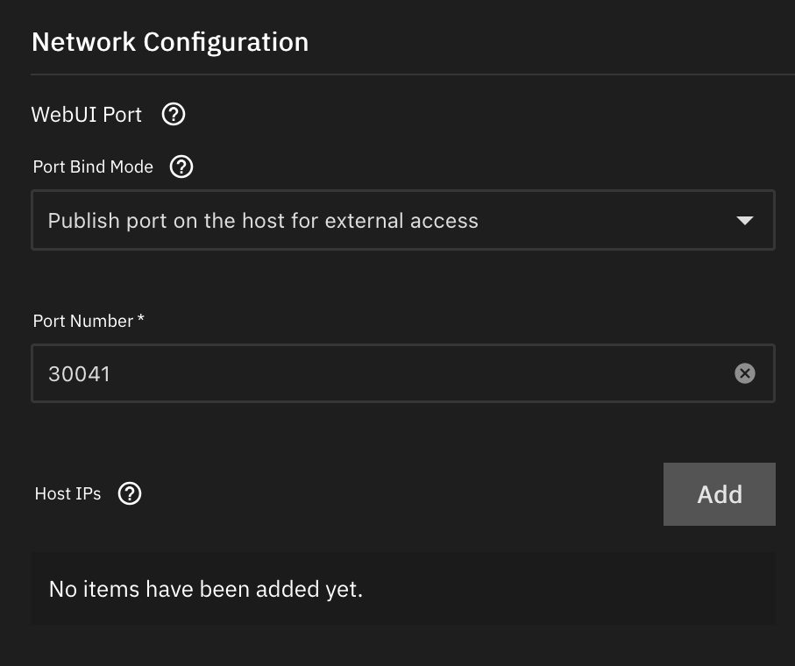The image size is (795, 666).
Task: Click the dropdown chevron arrow
Action: pyautogui.click(x=745, y=220)
